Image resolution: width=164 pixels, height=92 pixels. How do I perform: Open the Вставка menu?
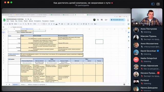tap(20, 21)
